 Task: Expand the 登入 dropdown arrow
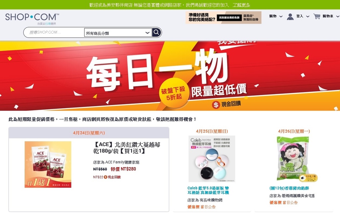[308, 17]
